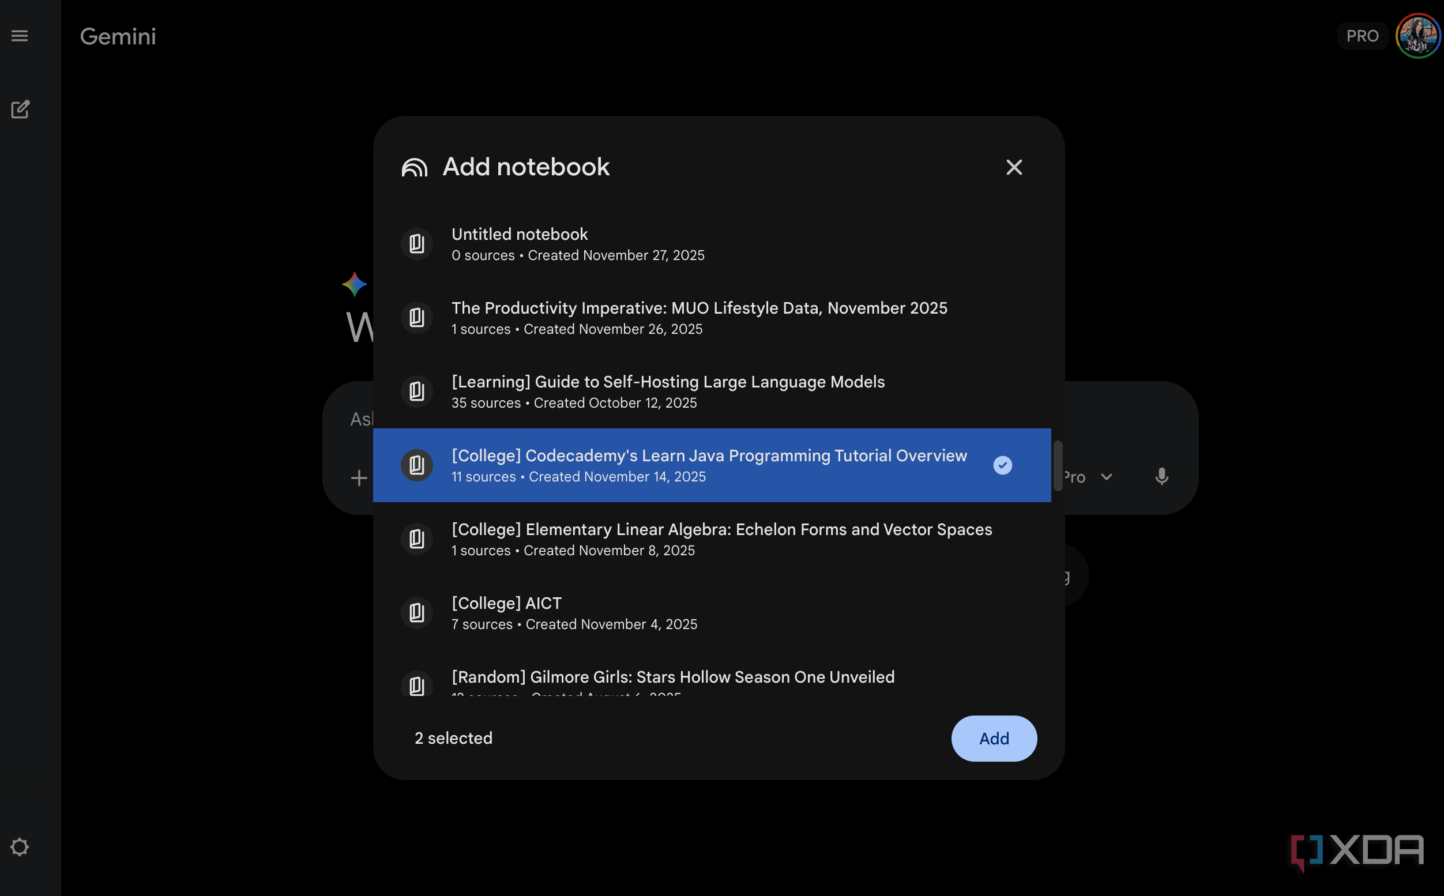The image size is (1444, 896).
Task: Click the plus attach icon in prompt box
Action: tap(359, 477)
